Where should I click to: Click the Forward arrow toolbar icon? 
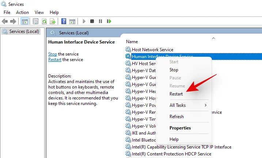click(x=13, y=21)
